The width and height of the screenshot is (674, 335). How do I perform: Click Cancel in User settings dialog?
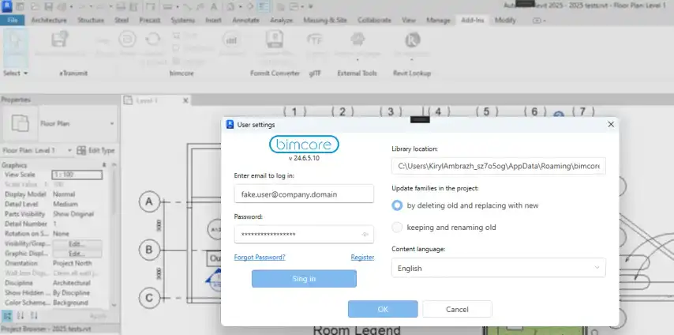pyautogui.click(x=457, y=309)
